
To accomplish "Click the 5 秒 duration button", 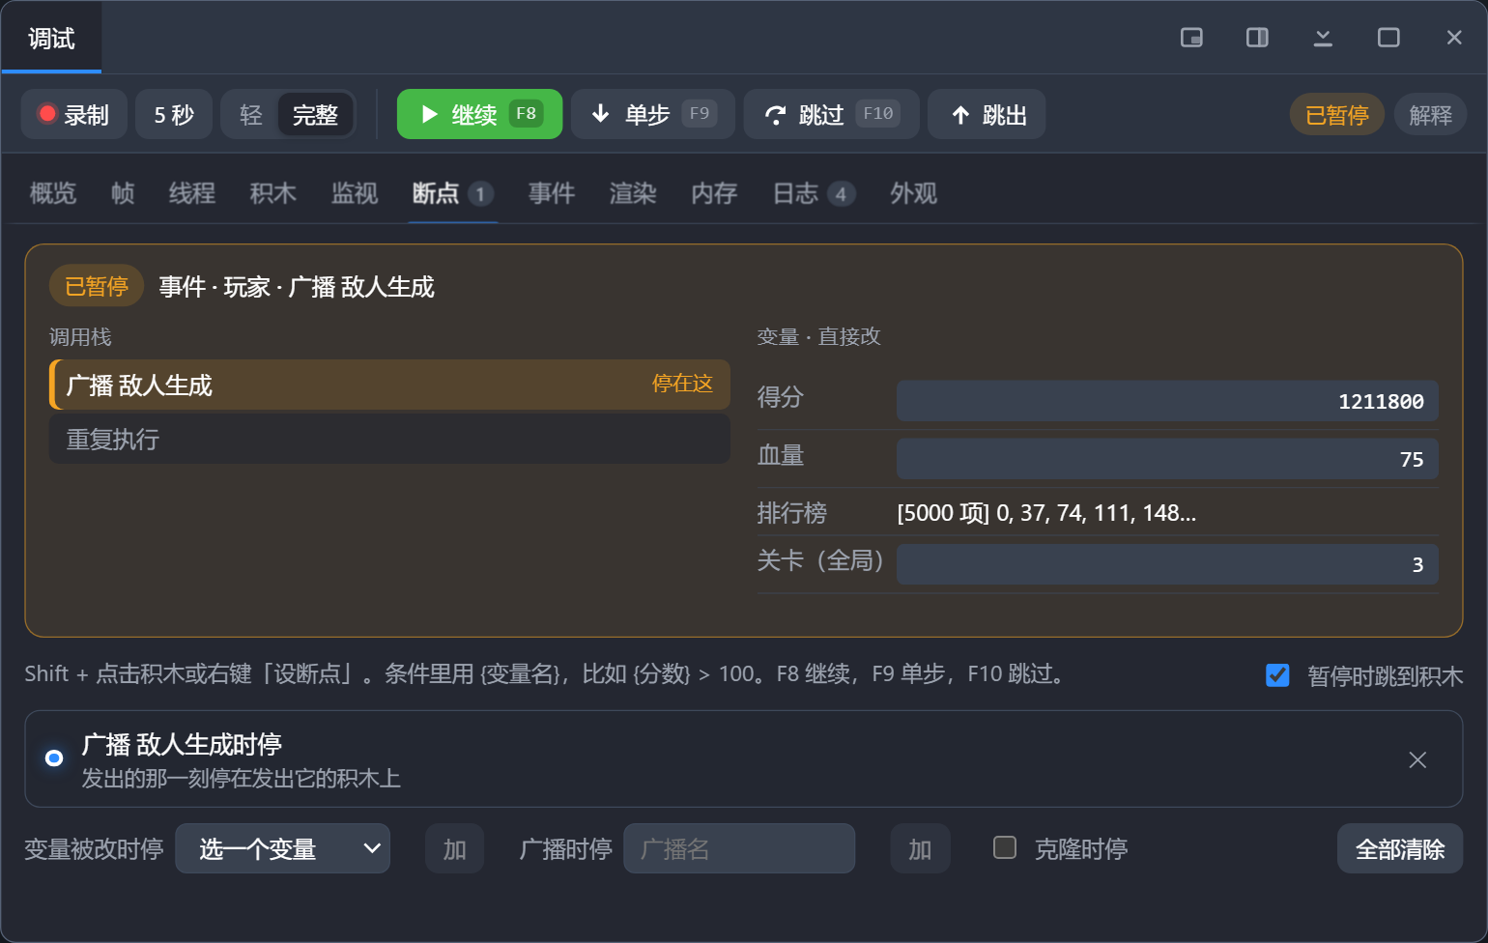I will [x=174, y=114].
